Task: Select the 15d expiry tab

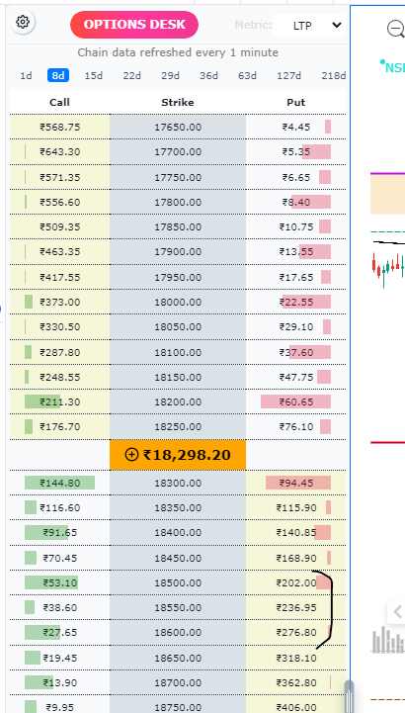Action: coord(94,75)
